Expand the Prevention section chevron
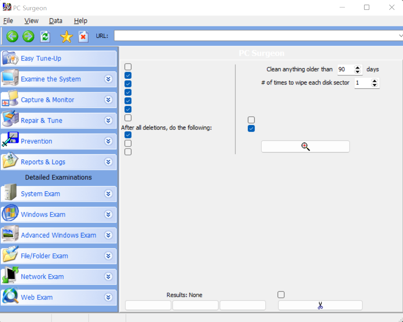Viewport: 403px width, 322px height. [108, 141]
